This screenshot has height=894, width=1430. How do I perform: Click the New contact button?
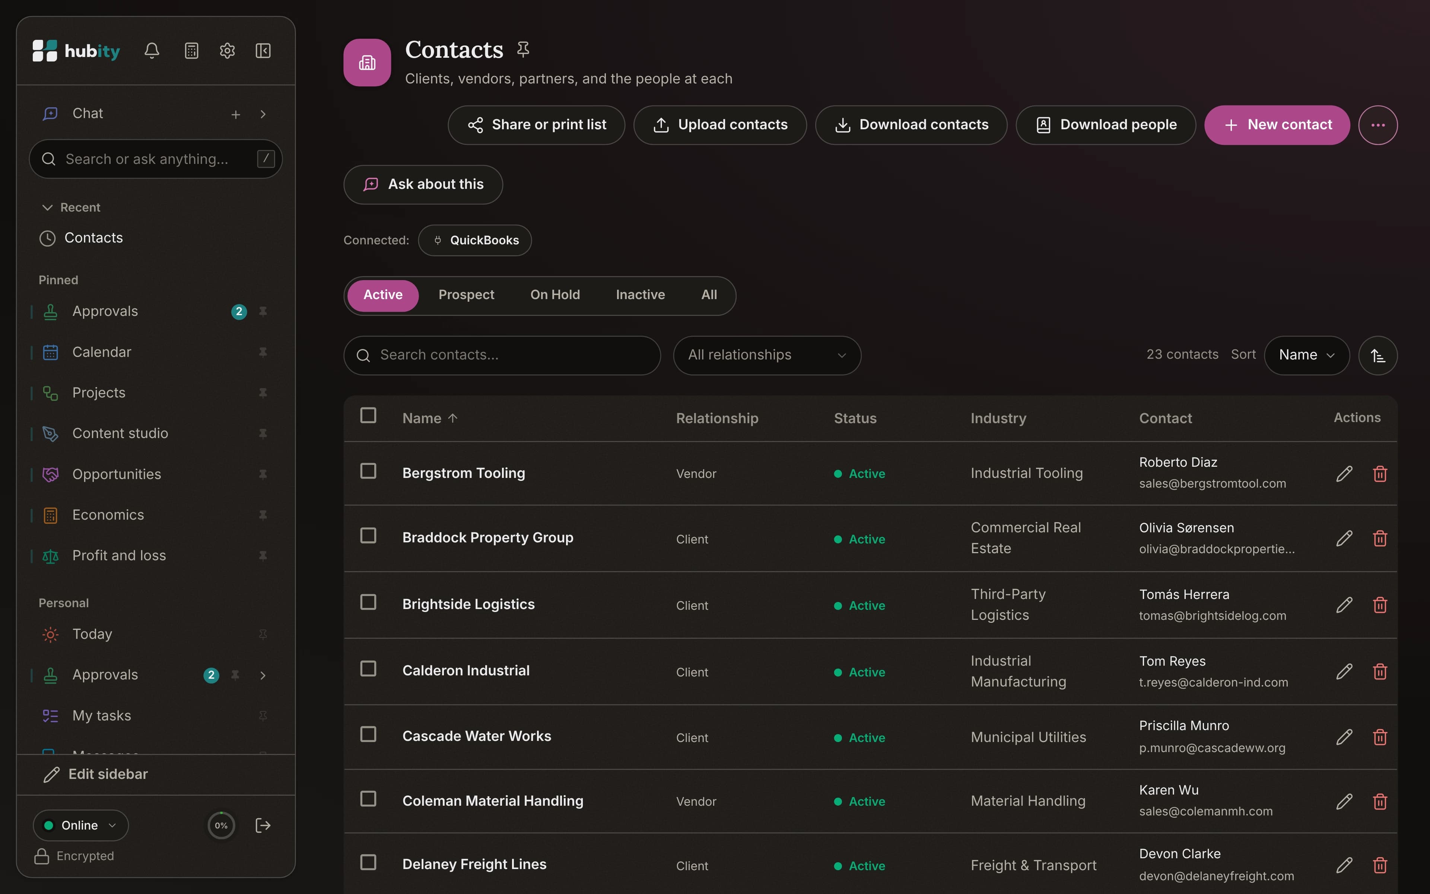pos(1277,126)
